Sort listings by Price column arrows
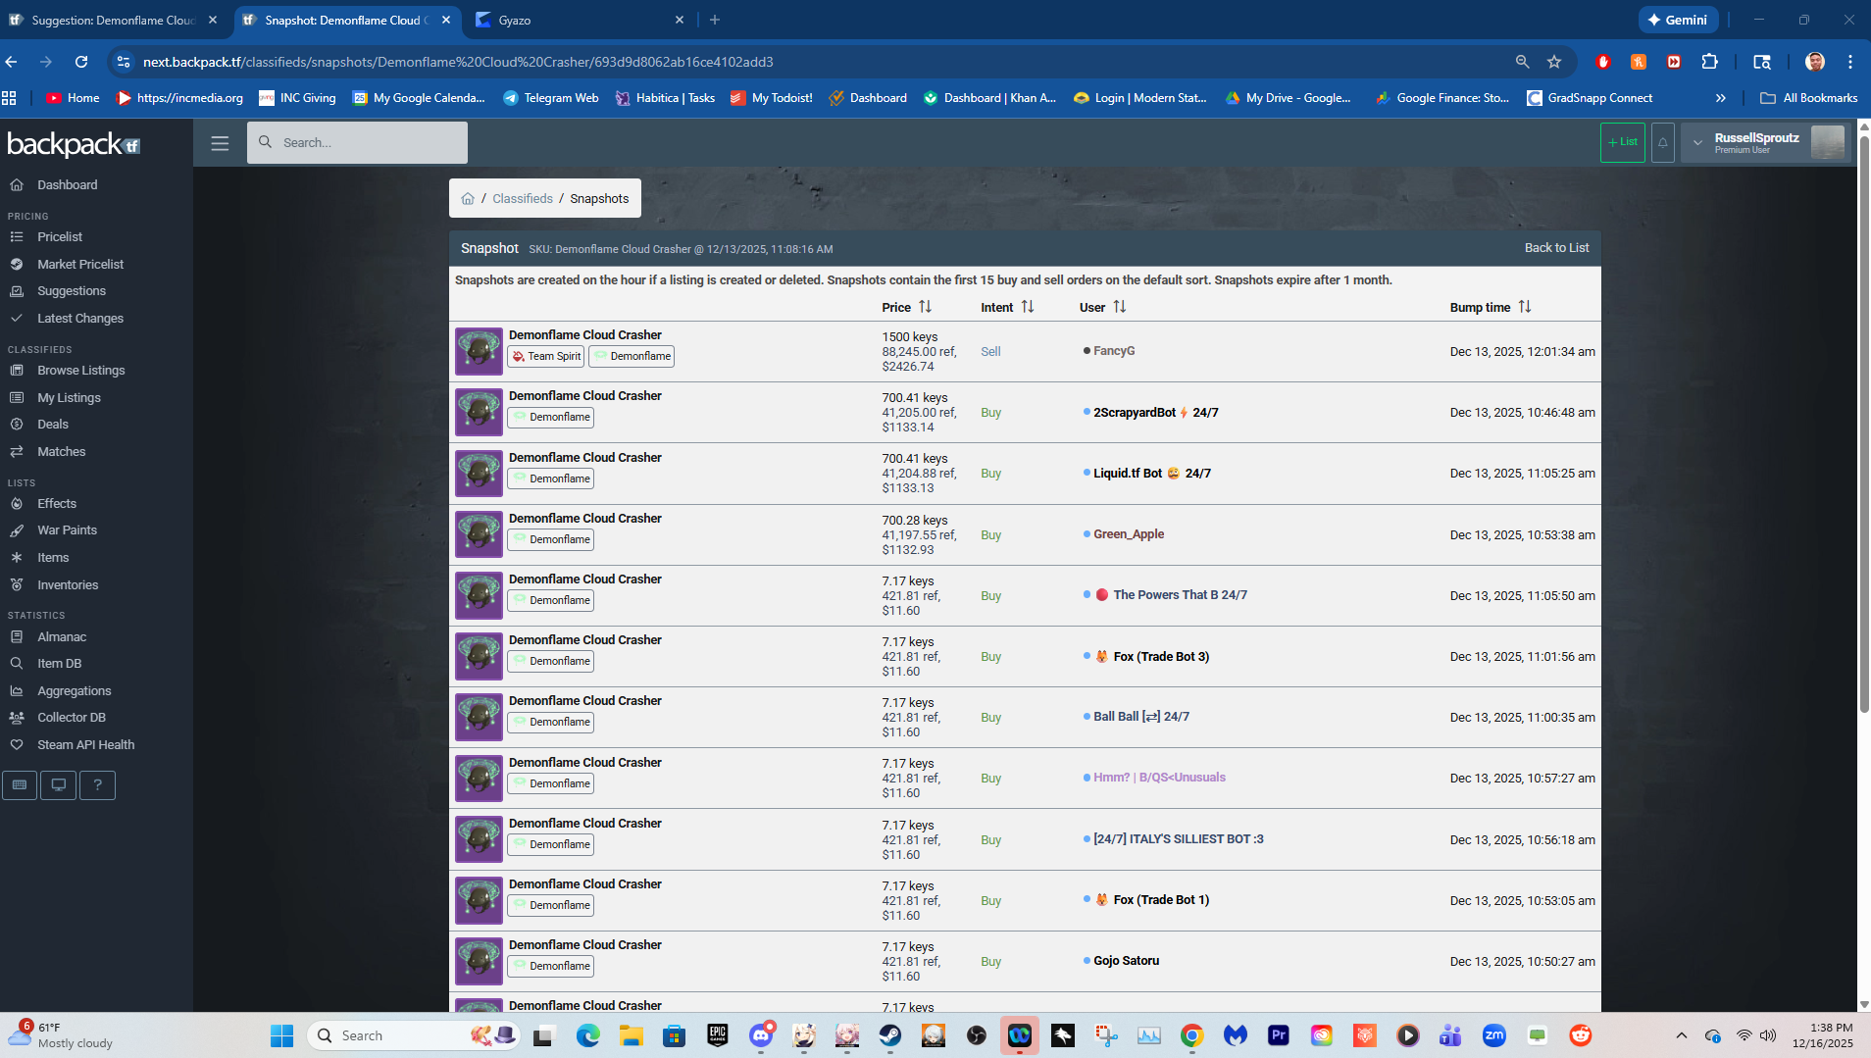 925,307
